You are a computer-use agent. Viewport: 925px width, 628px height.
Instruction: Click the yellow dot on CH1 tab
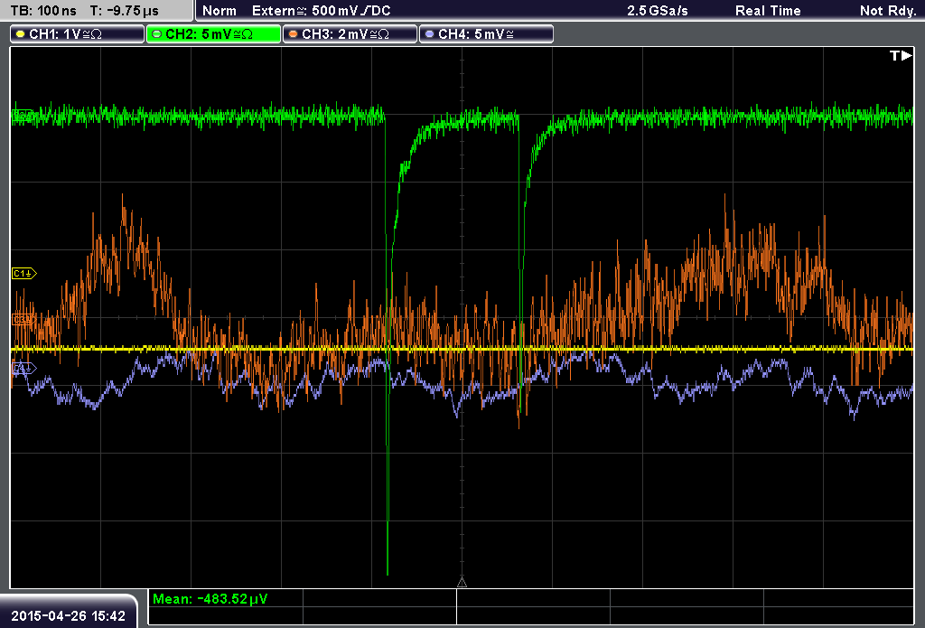pos(20,34)
